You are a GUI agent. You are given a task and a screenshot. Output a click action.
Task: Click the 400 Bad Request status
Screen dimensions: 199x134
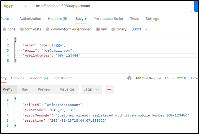pyautogui.click(x=148, y=78)
